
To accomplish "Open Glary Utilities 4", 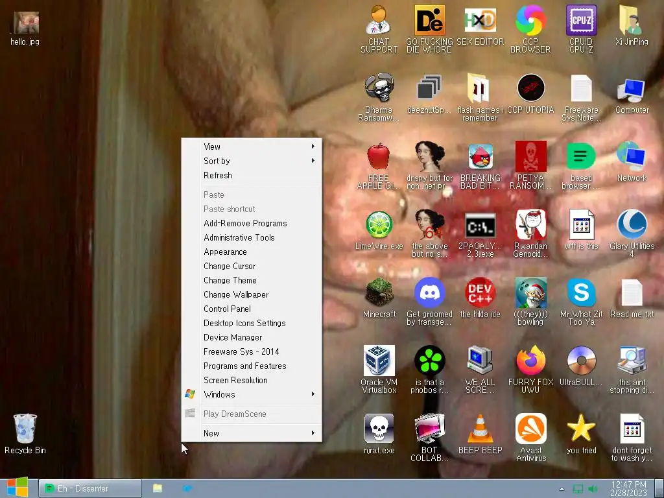I will (x=632, y=233).
